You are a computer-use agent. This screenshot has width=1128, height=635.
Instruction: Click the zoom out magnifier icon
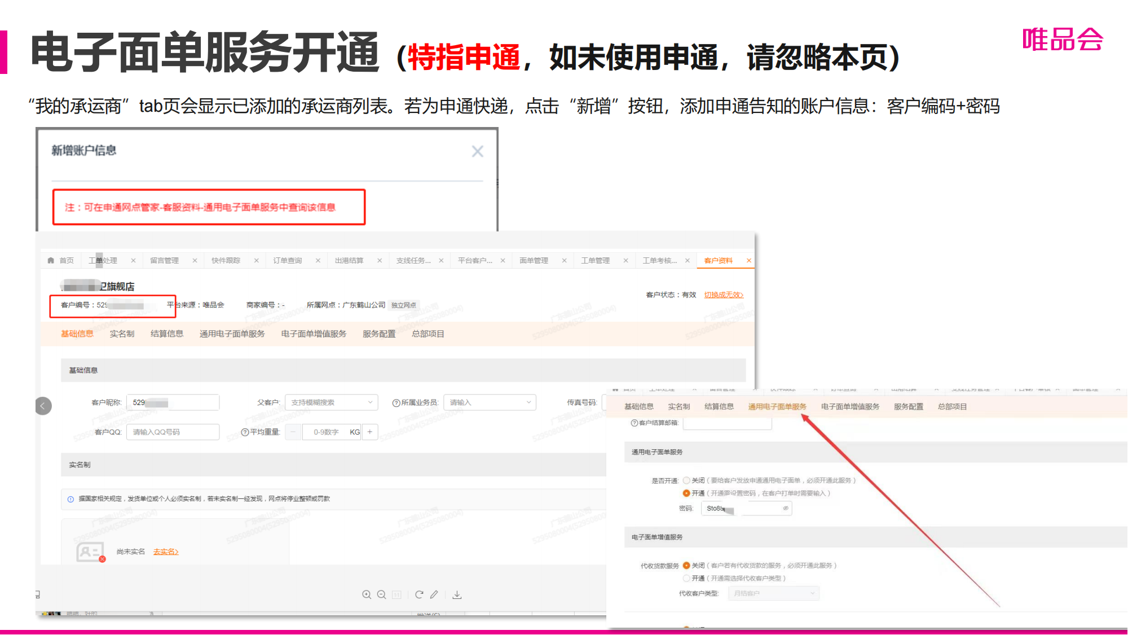click(x=382, y=594)
